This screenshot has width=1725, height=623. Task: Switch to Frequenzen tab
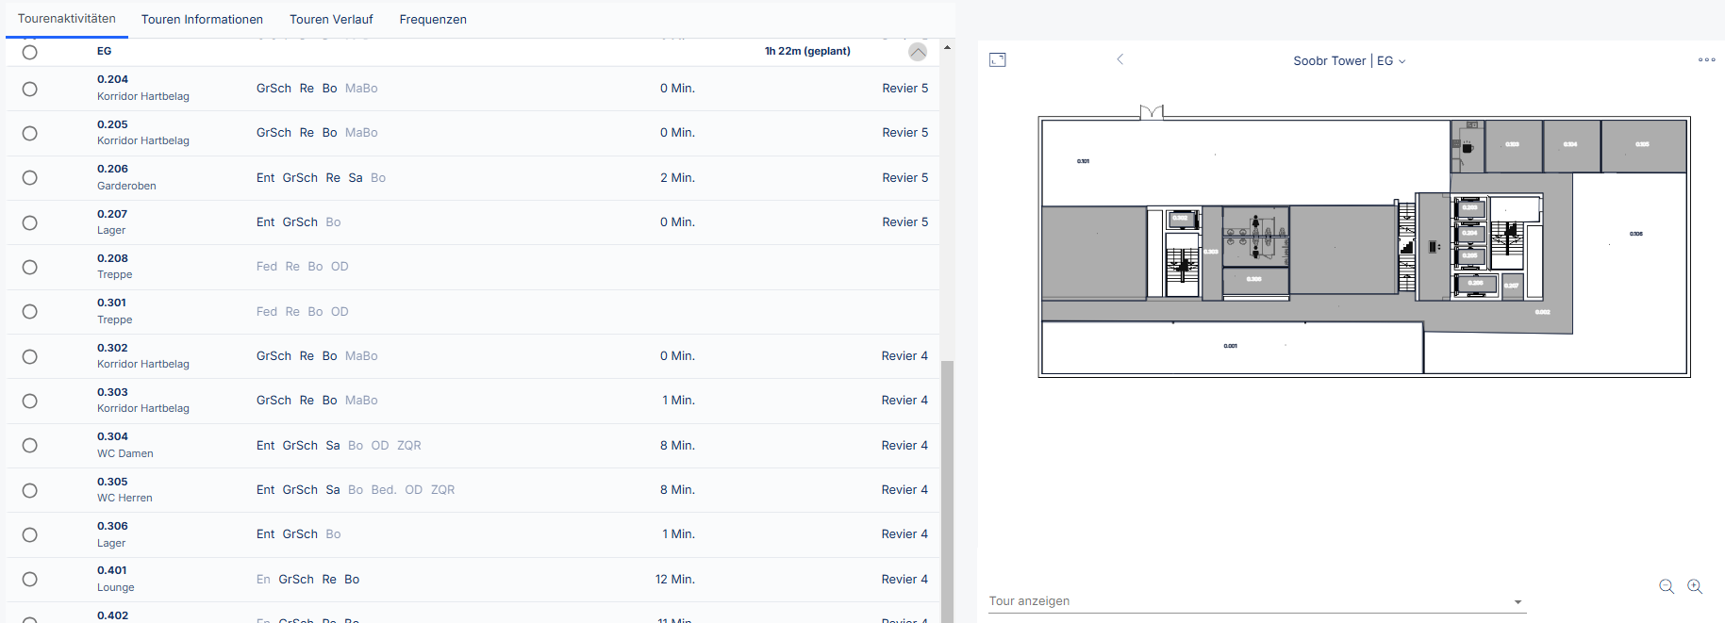point(433,19)
